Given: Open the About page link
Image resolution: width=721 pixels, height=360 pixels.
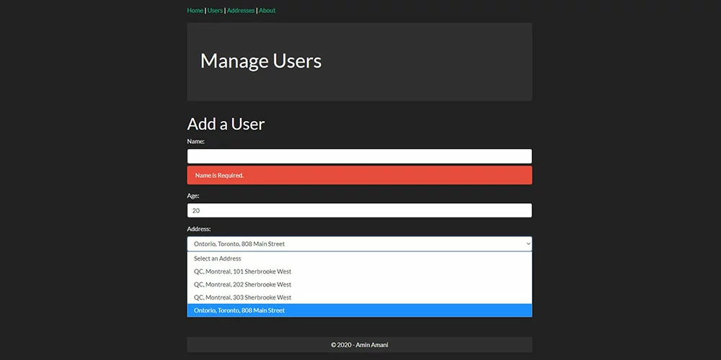Looking at the screenshot, I should [x=267, y=11].
